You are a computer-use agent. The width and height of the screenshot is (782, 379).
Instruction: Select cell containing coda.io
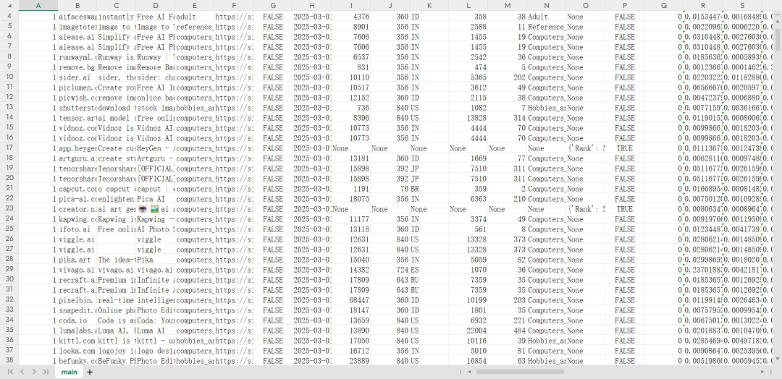pos(77,320)
